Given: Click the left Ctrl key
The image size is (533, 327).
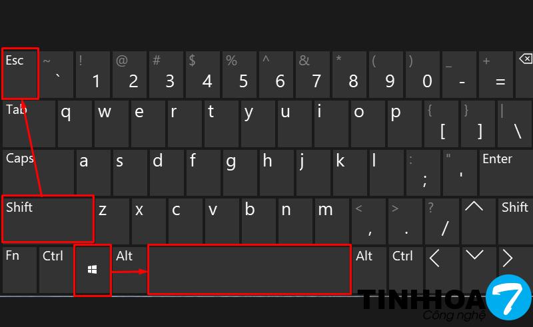Looking at the screenshot, I should [56, 270].
